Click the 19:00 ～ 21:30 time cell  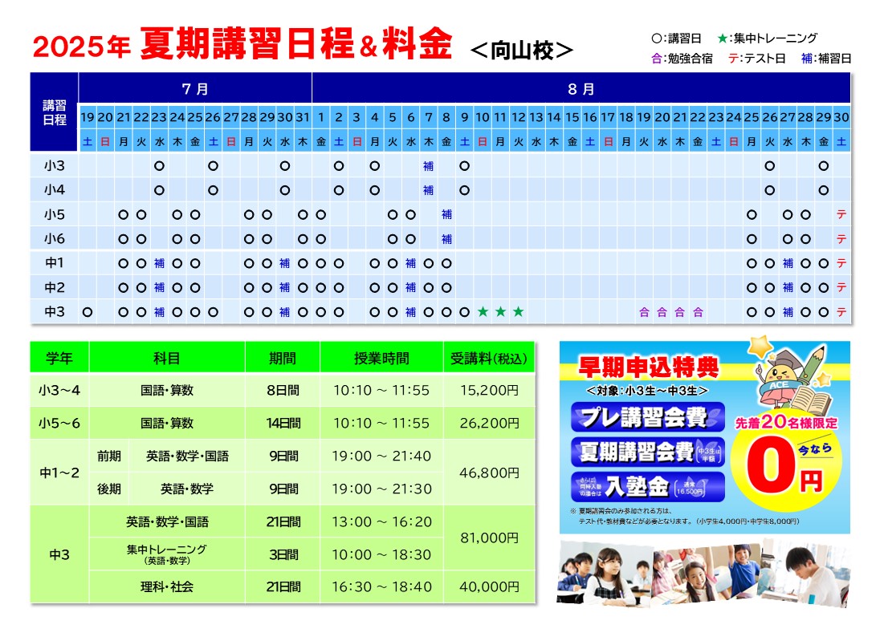click(x=381, y=489)
